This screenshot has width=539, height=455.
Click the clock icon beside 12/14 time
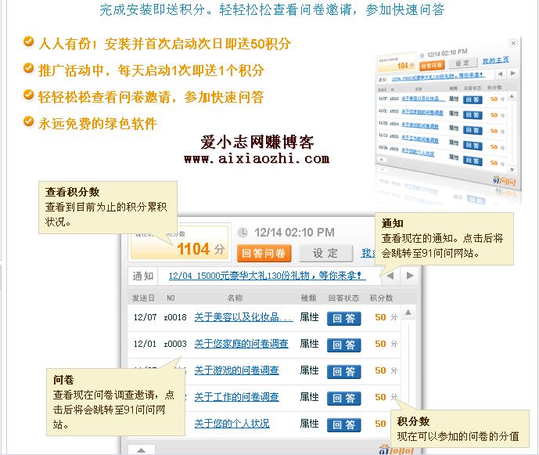(x=243, y=233)
